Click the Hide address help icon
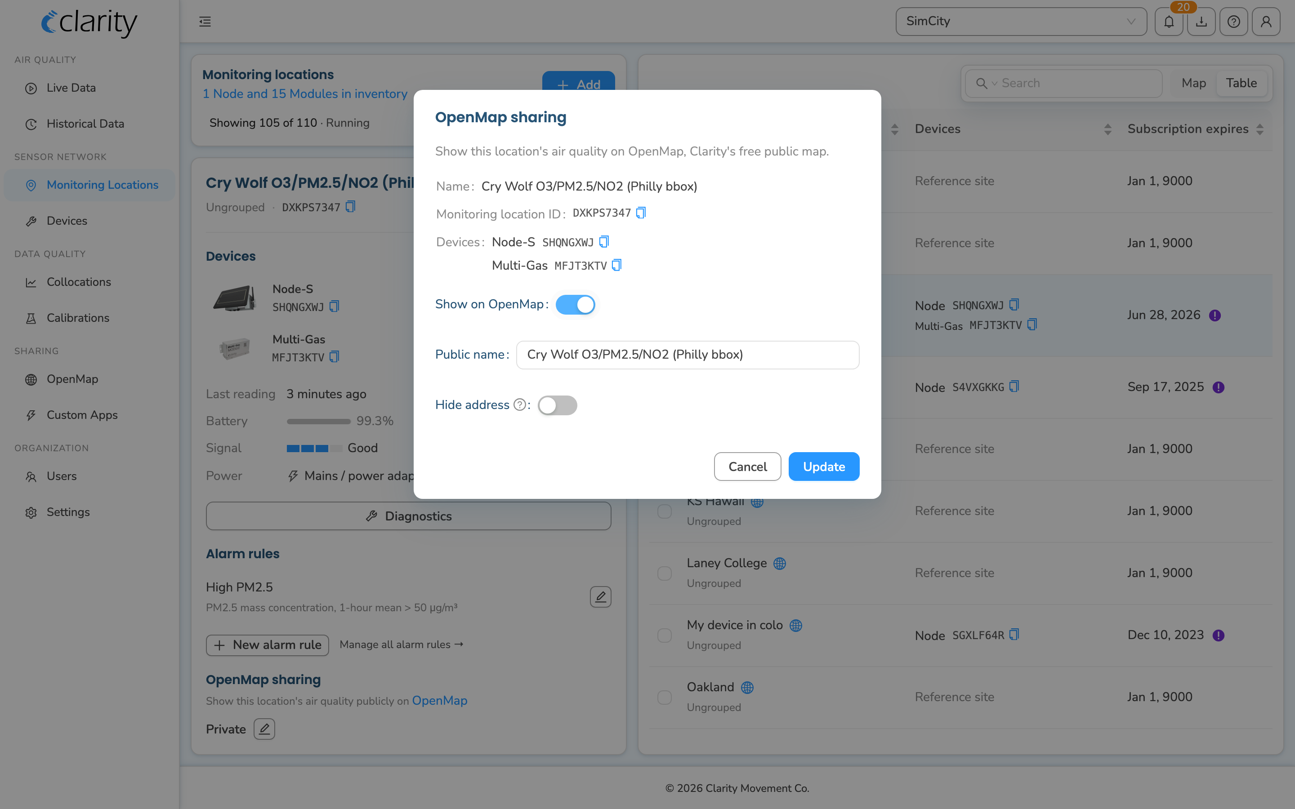Image resolution: width=1295 pixels, height=809 pixels. tap(519, 405)
